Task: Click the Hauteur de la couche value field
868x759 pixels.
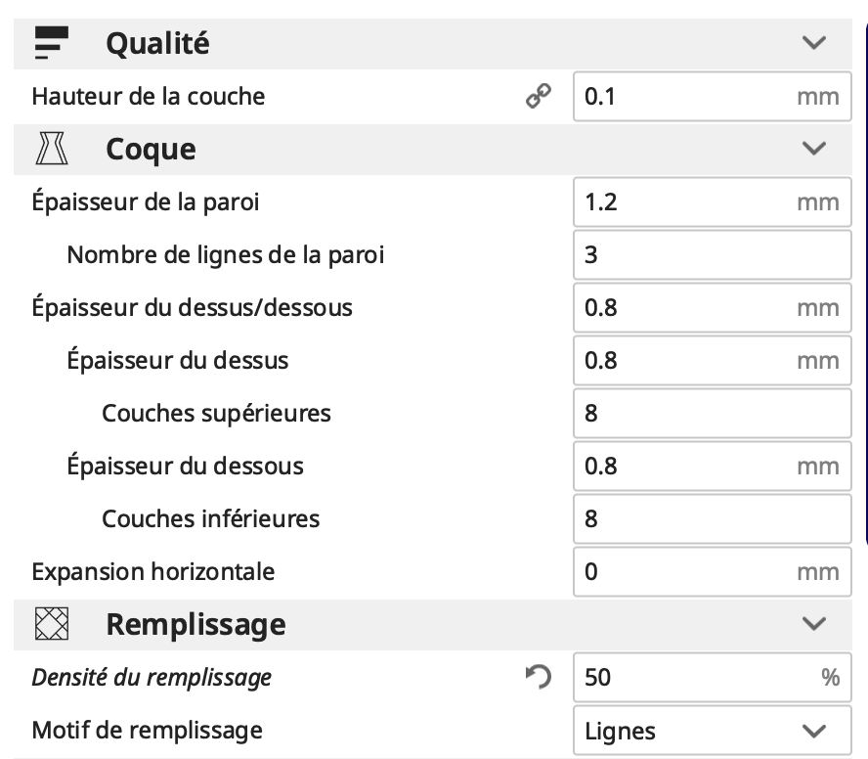Action: (712, 96)
